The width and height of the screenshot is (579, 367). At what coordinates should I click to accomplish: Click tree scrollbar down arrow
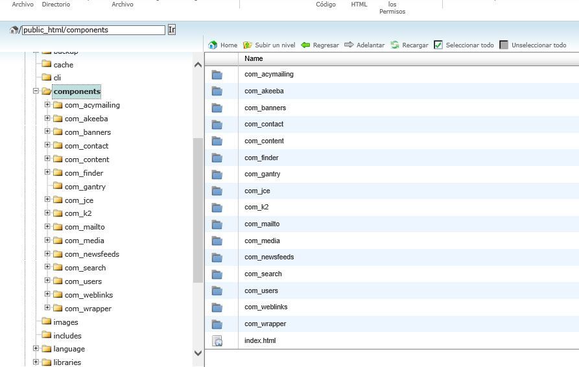198,353
